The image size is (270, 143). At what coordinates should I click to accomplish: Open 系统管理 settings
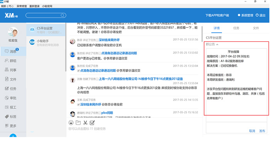245,15
